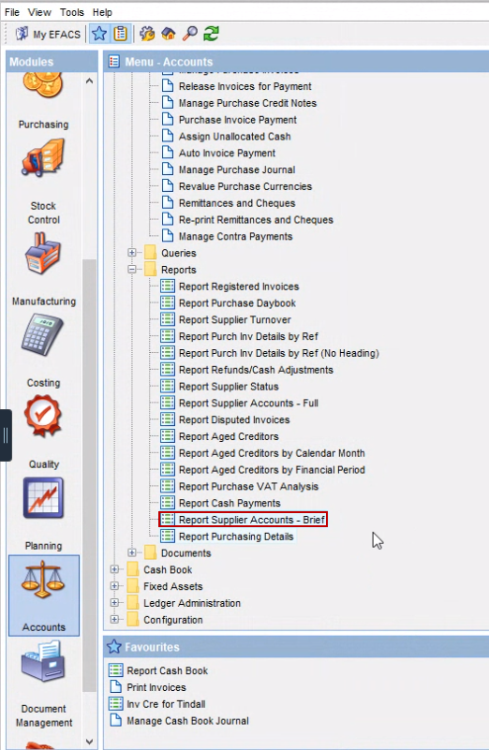Screen dimensions: 489x750
Task: Open the Stock Control module icon
Action: [43, 158]
